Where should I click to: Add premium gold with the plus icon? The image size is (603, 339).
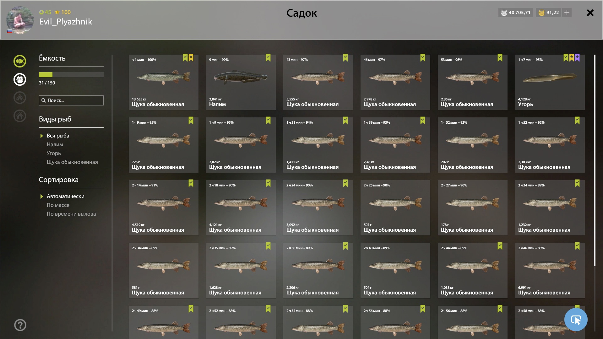(x=567, y=13)
